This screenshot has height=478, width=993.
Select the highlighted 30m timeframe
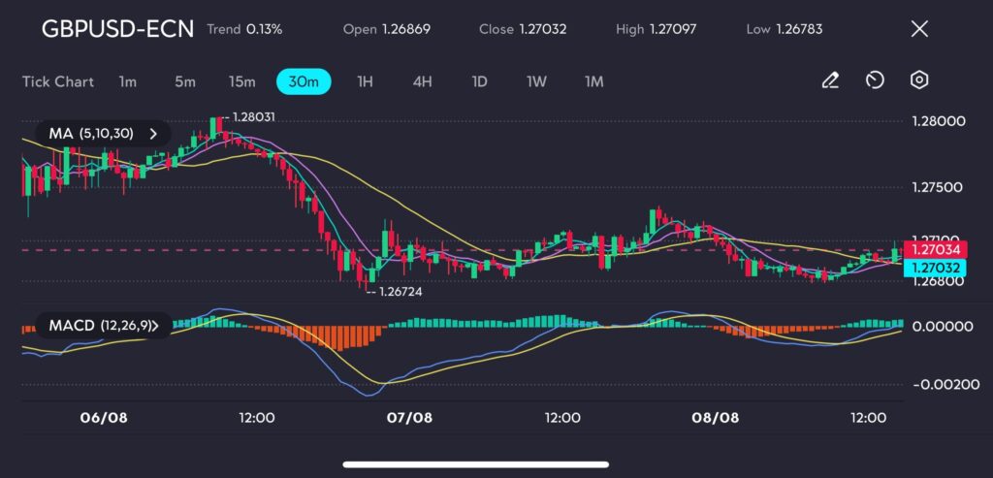pos(304,81)
